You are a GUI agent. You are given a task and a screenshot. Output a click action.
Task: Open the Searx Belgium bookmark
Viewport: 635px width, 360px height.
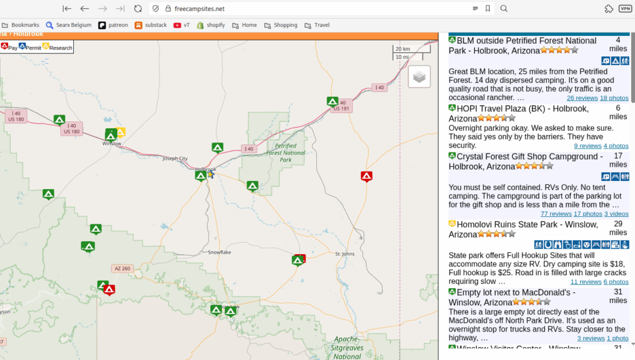pyautogui.click(x=69, y=25)
